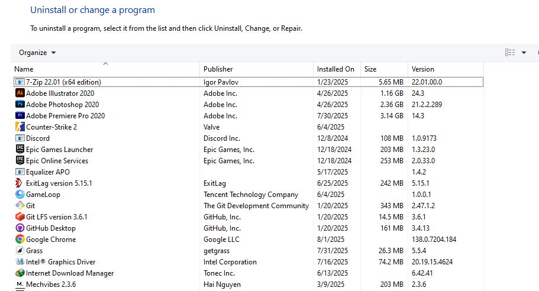Click the Adobe Illustrator 2020 icon

pyautogui.click(x=20, y=93)
